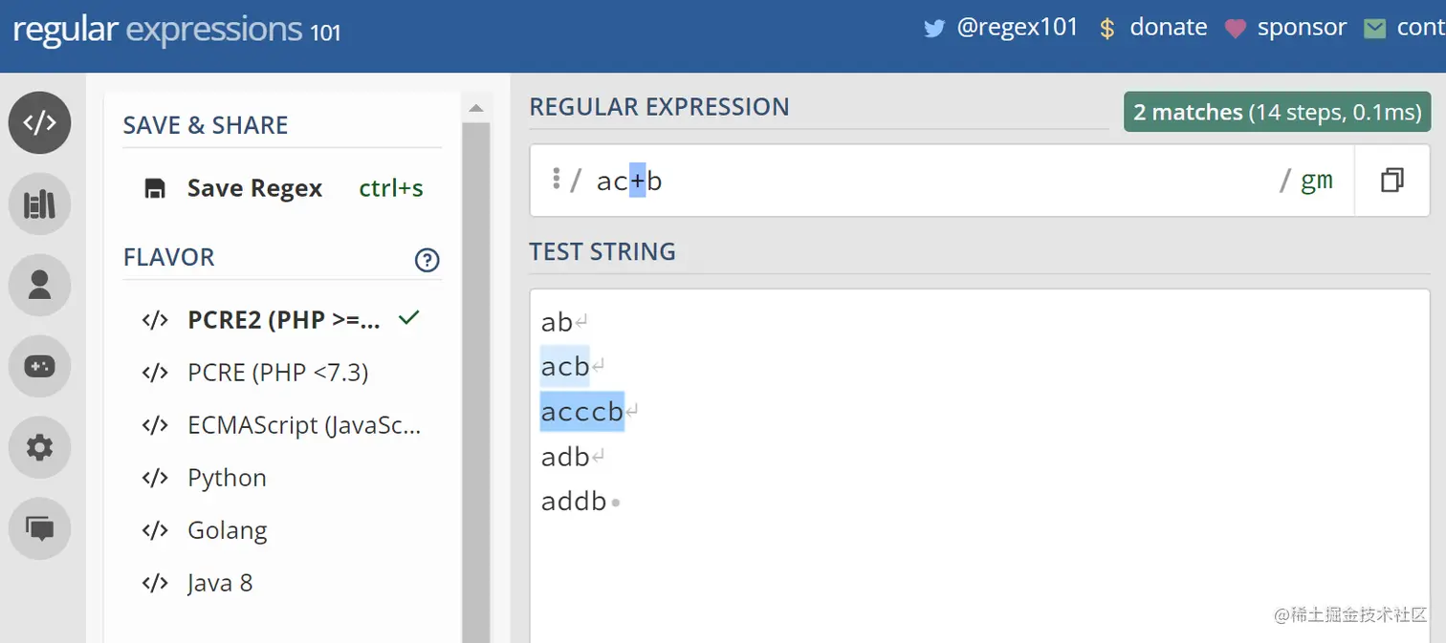Click the account user sidebar icon
The height and width of the screenshot is (643, 1446).
click(x=39, y=285)
